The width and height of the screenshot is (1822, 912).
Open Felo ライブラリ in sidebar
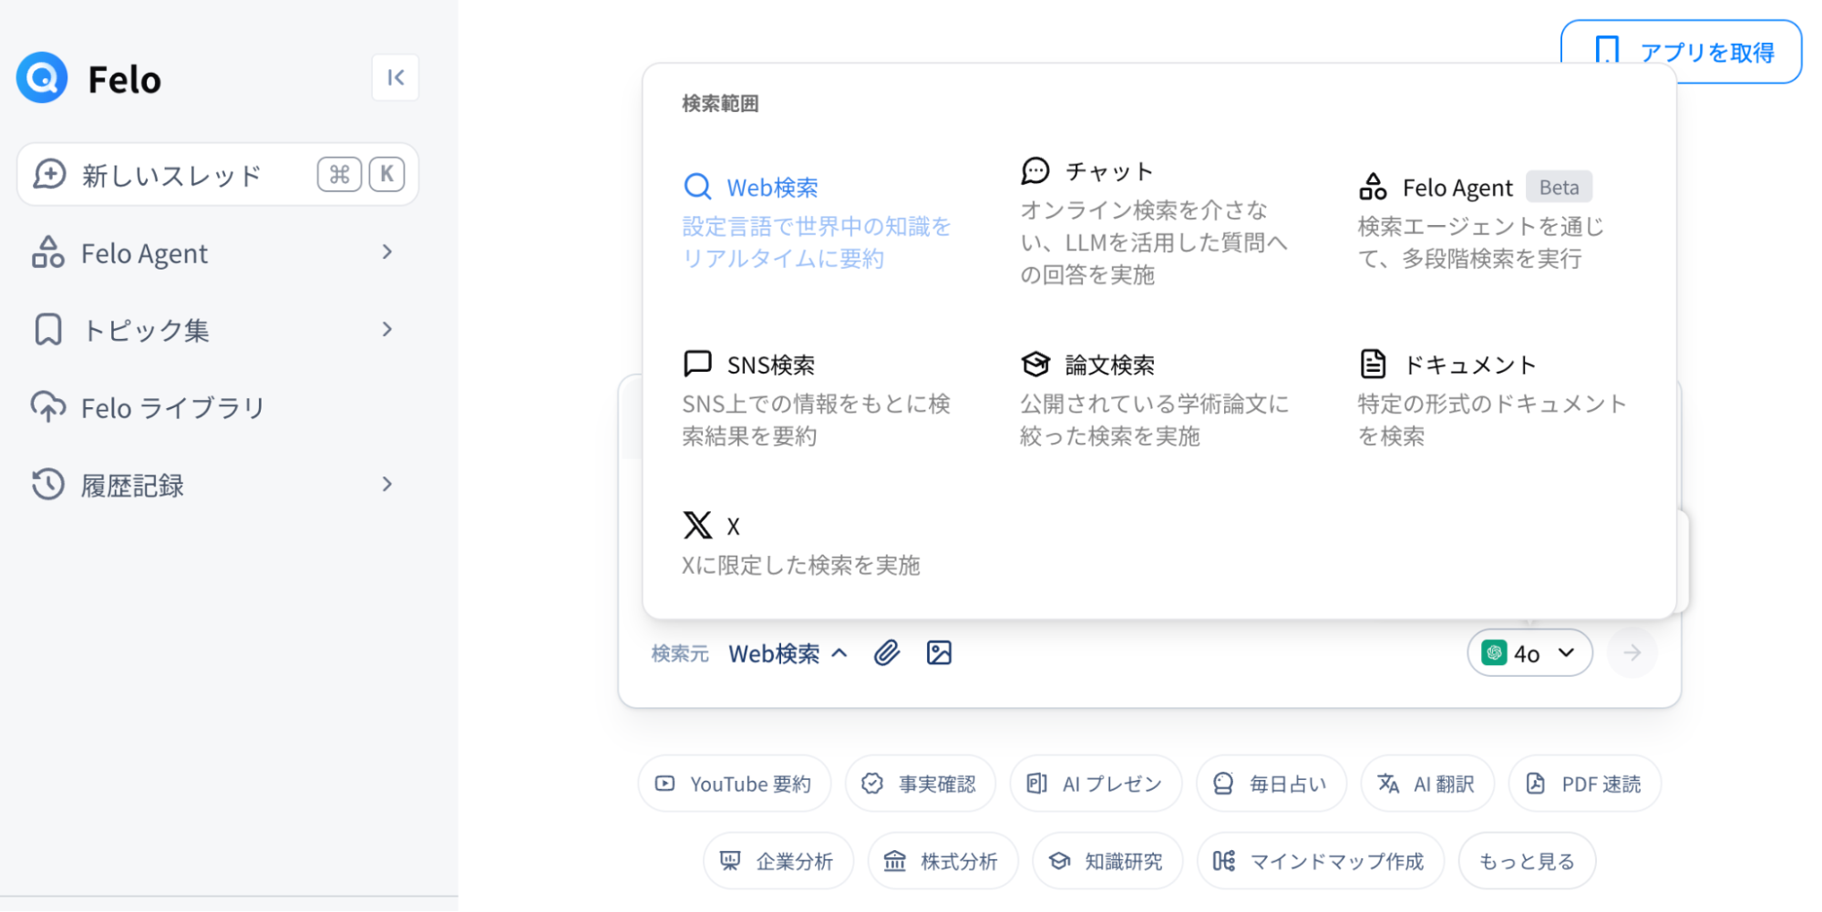(x=148, y=408)
